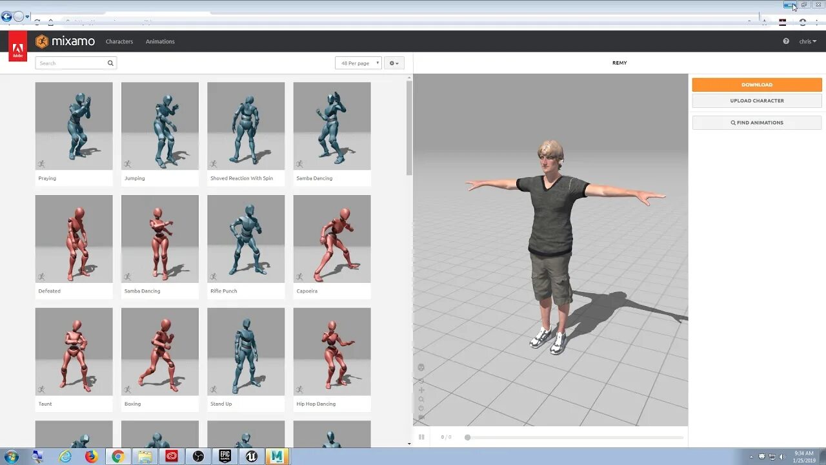Switch to the Animations tab
Viewport: 826px width, 465px height.
160,41
